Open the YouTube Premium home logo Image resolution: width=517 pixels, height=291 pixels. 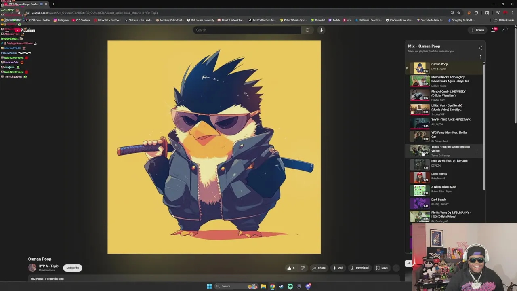coord(25,30)
